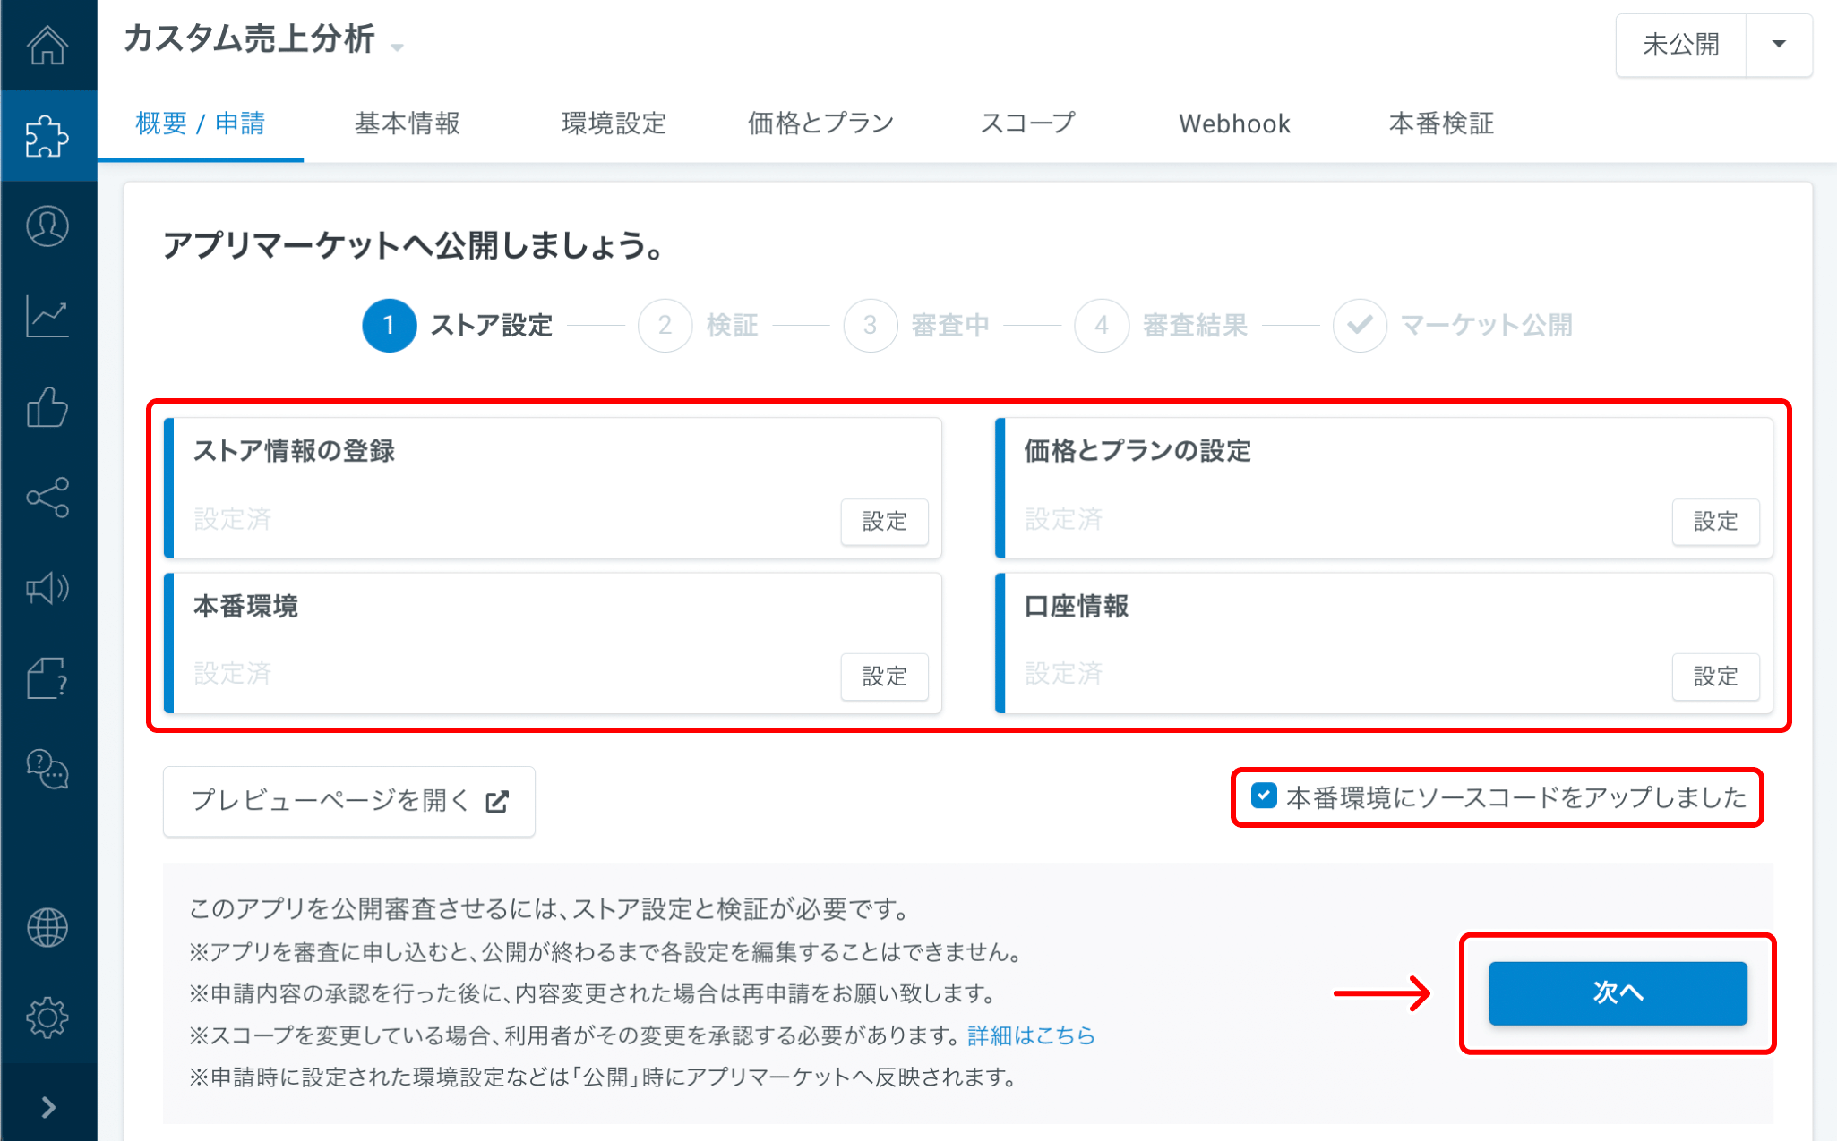Select the thumbs-up feedback icon
The width and height of the screenshot is (1837, 1141).
[x=48, y=408]
